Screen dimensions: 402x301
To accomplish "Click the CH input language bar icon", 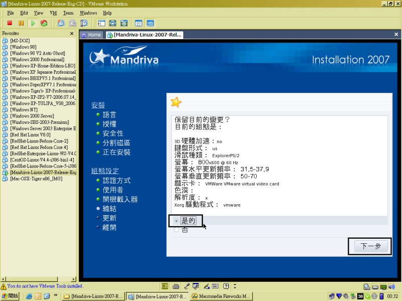I will pos(165,286).
